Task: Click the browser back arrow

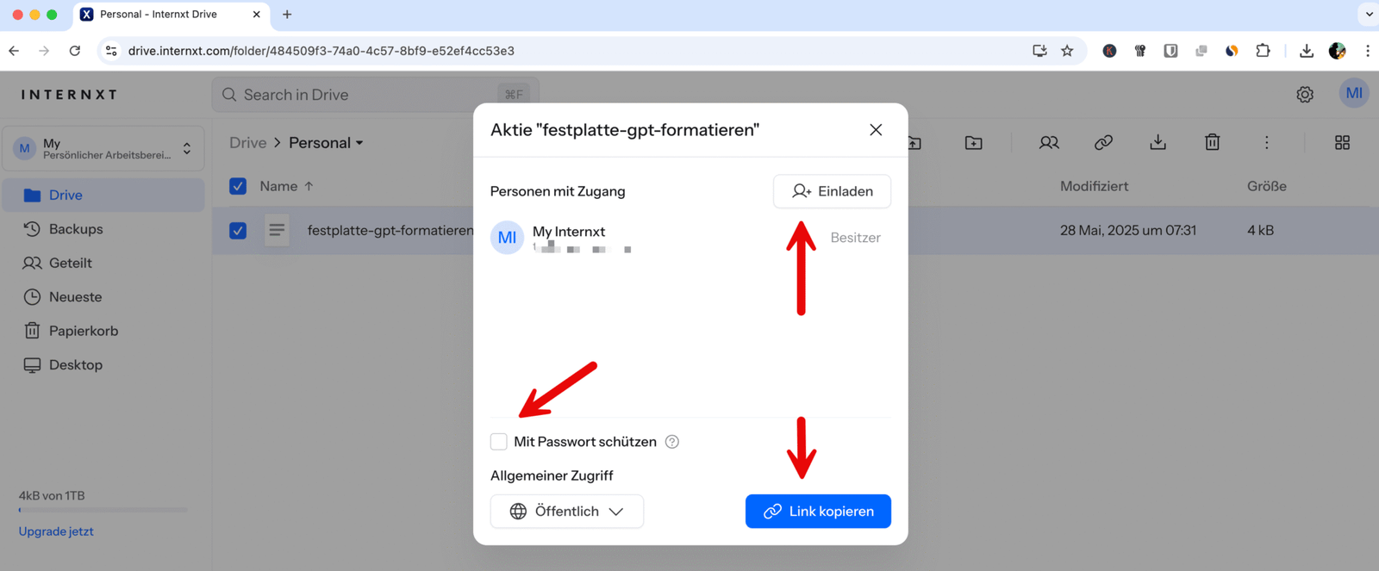Action: (14, 51)
